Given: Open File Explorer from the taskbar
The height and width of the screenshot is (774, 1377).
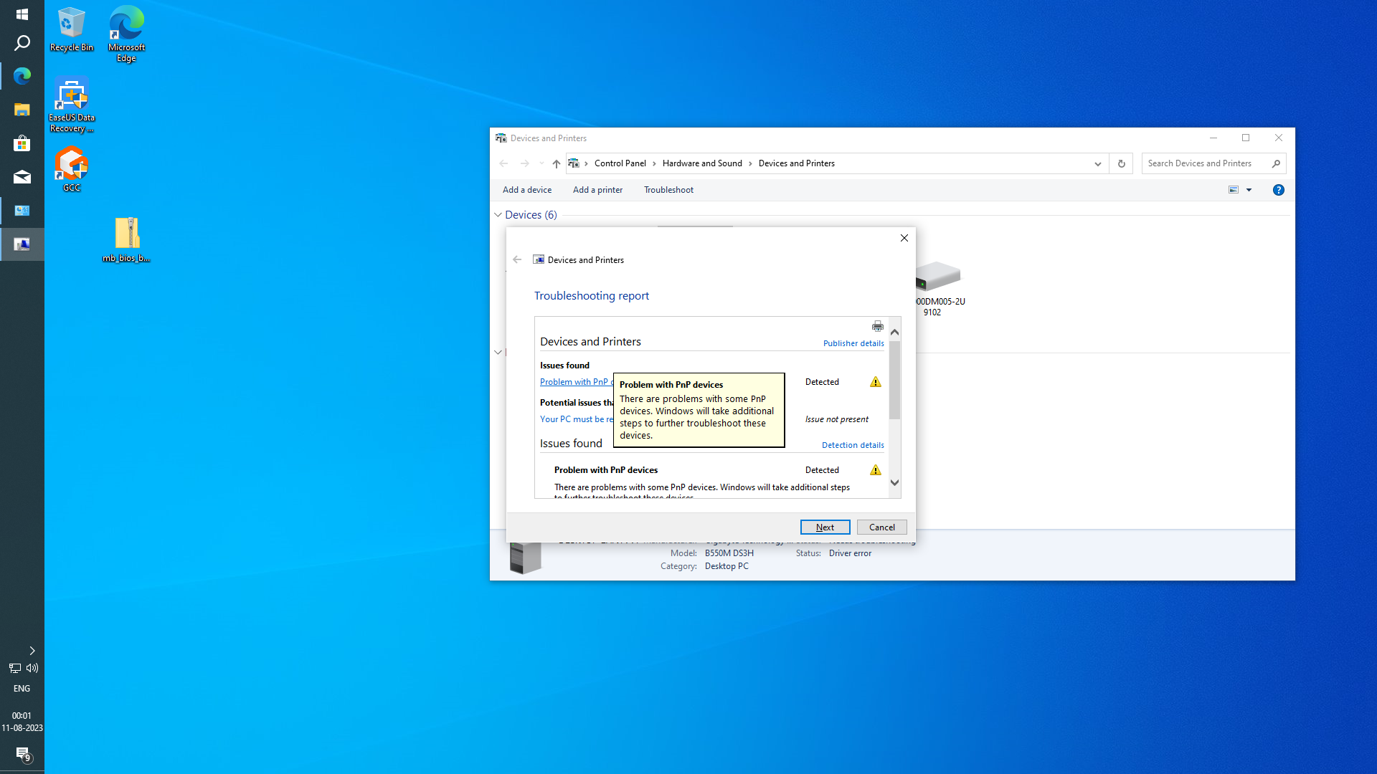Looking at the screenshot, I should tap(22, 110).
